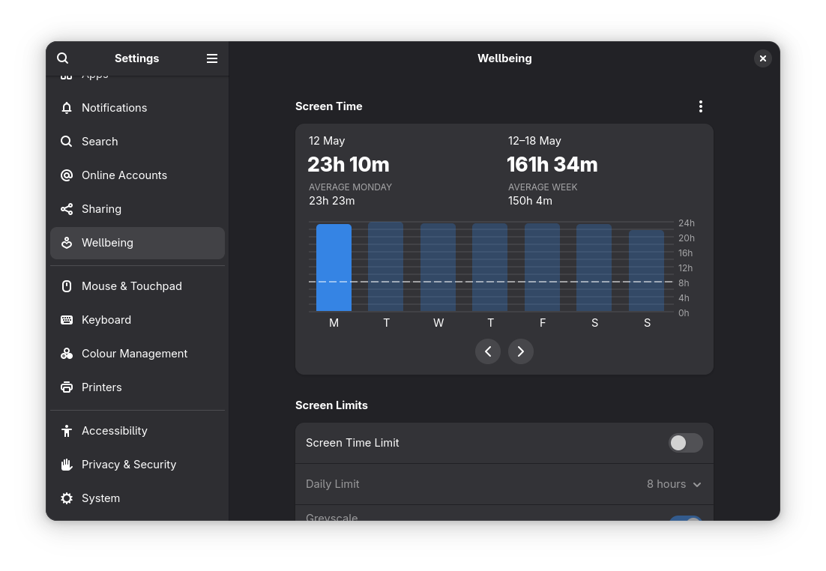Open Colour Management via its icon

pos(66,353)
